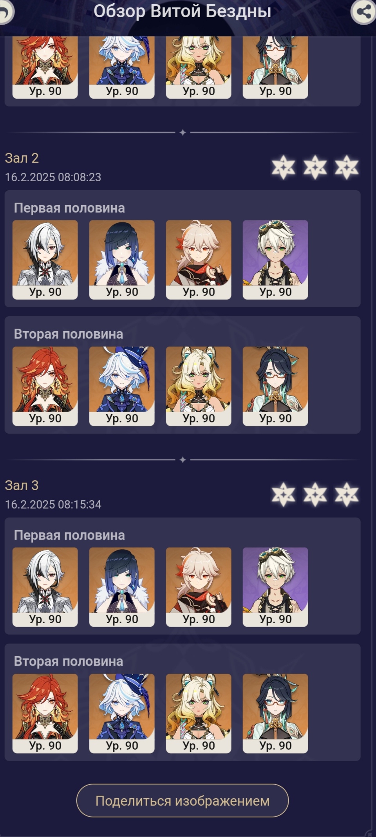Tap the Вторая половина label under Зал 3
This screenshot has height=837, width=376.
69,661
